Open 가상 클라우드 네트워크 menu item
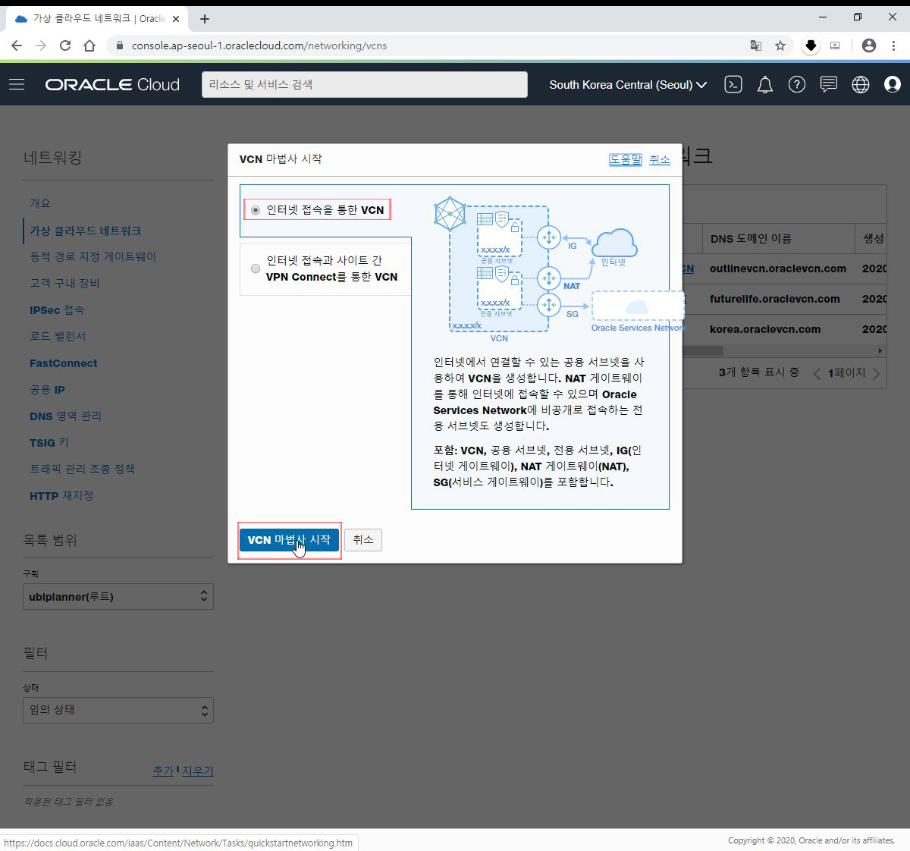Image resolution: width=910 pixels, height=851 pixels. pyautogui.click(x=85, y=230)
